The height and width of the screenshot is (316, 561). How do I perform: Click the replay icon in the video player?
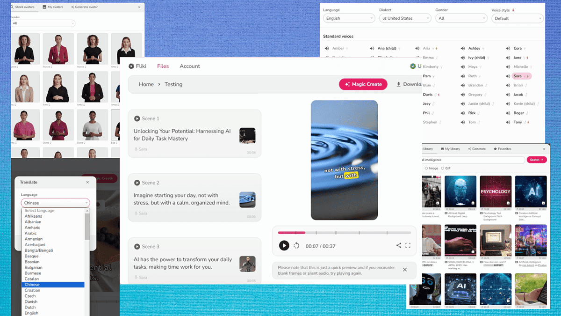pos(296,245)
